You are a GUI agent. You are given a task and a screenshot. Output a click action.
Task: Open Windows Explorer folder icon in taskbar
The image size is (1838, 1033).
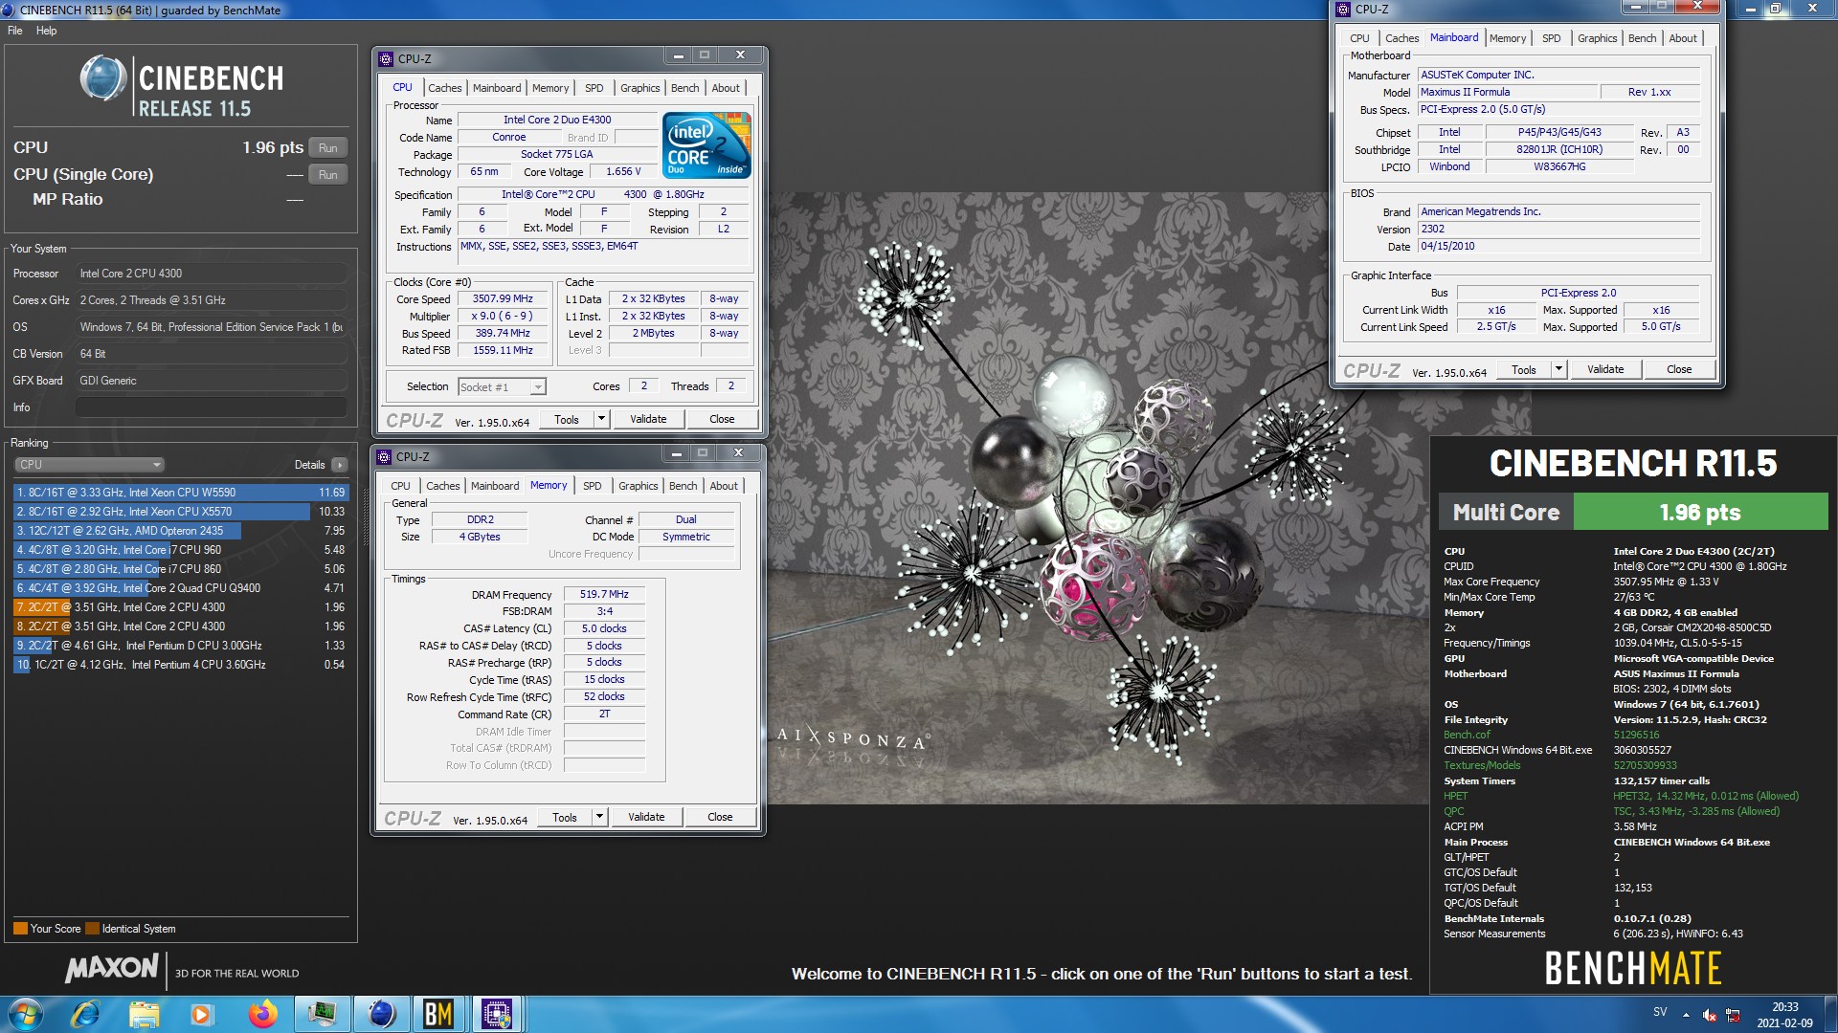(144, 1014)
